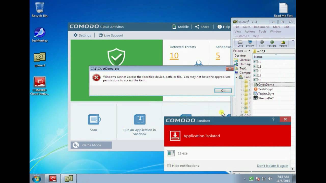Click xplorer2 taskbar button

pyautogui.click(x=69, y=178)
